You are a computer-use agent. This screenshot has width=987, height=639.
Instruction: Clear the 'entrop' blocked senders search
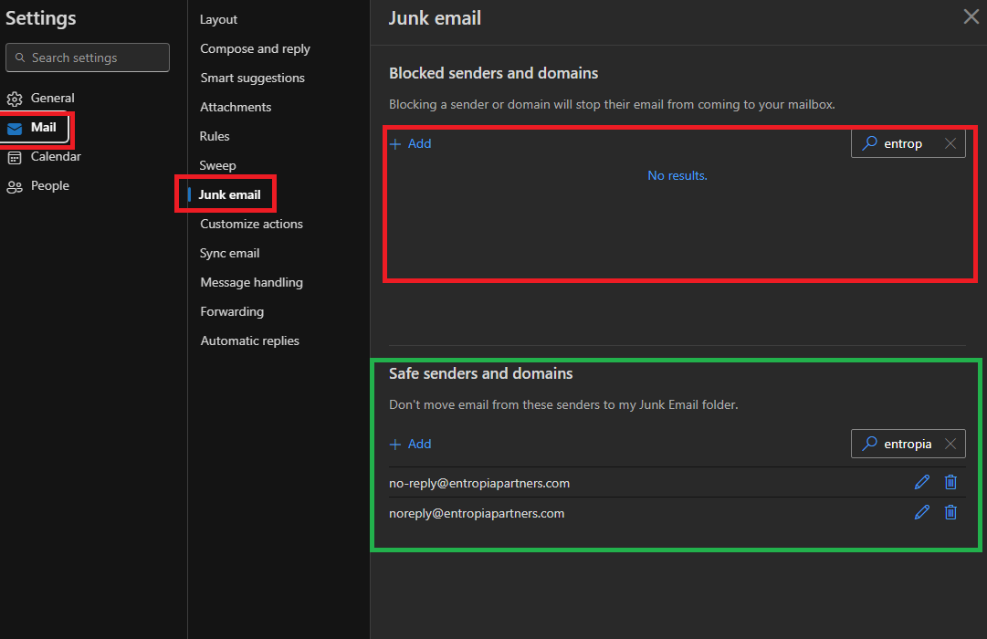coord(950,143)
